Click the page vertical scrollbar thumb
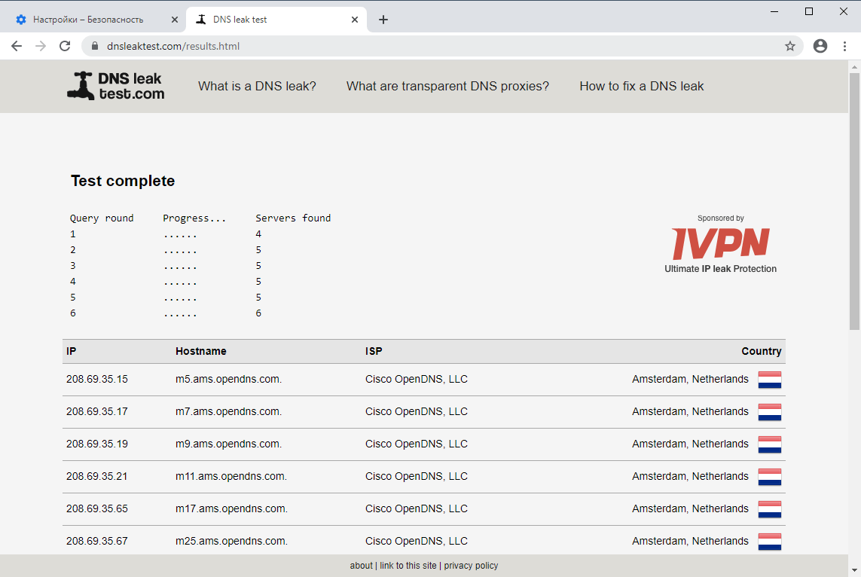 click(854, 201)
